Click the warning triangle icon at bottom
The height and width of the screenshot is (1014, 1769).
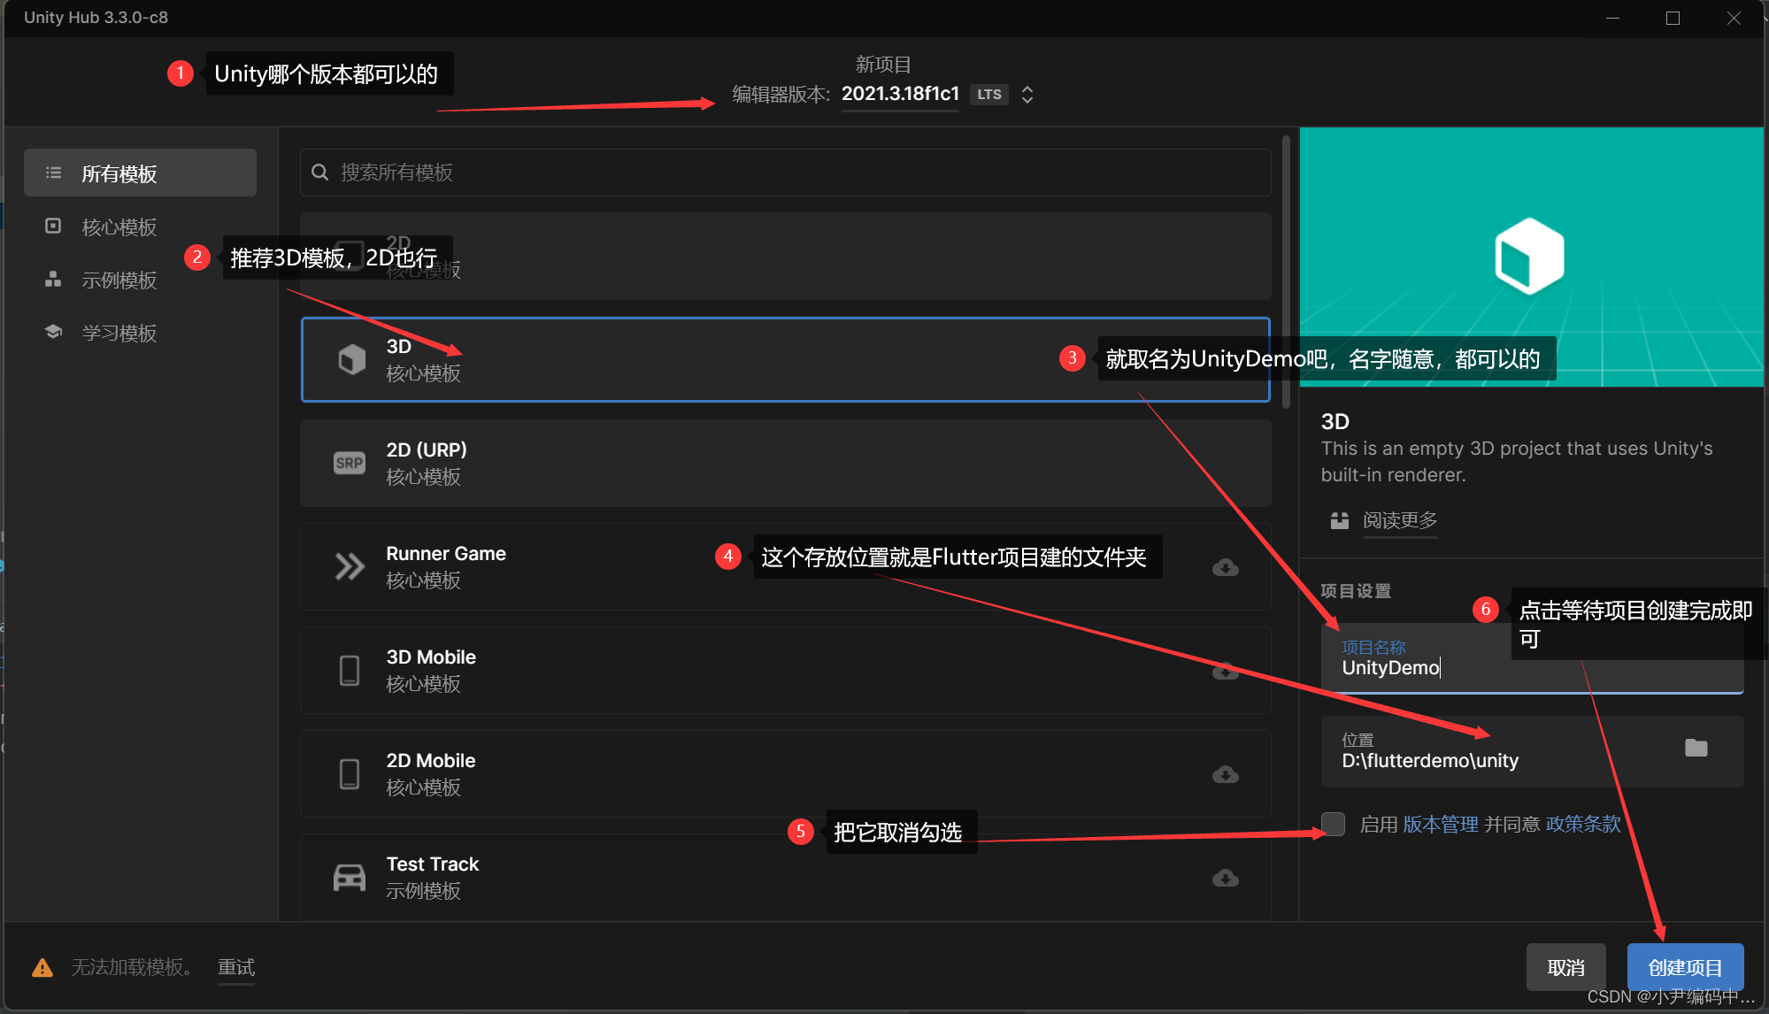[42, 968]
